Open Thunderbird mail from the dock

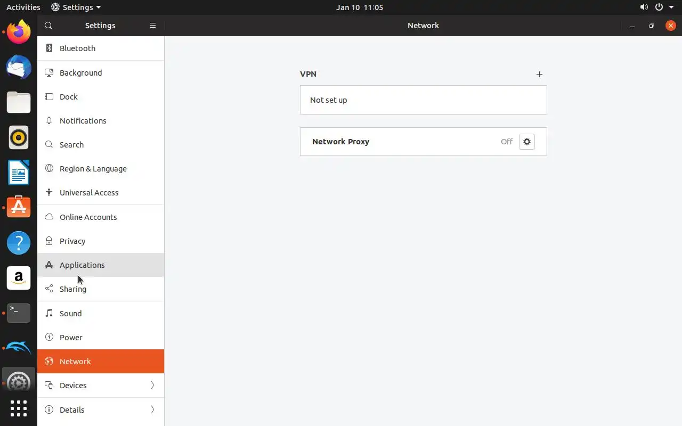[19, 67]
